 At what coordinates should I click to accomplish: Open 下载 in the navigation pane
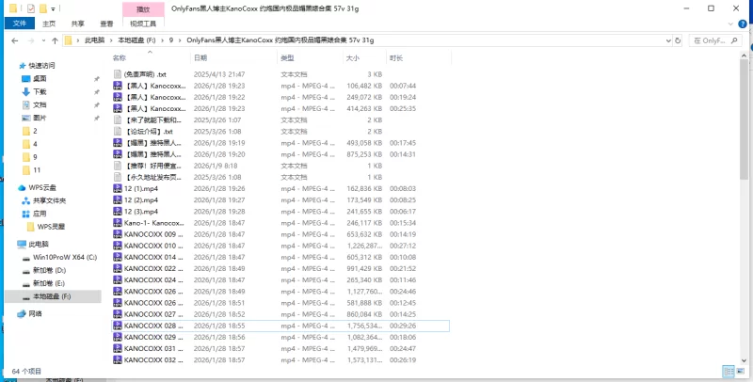(x=40, y=91)
